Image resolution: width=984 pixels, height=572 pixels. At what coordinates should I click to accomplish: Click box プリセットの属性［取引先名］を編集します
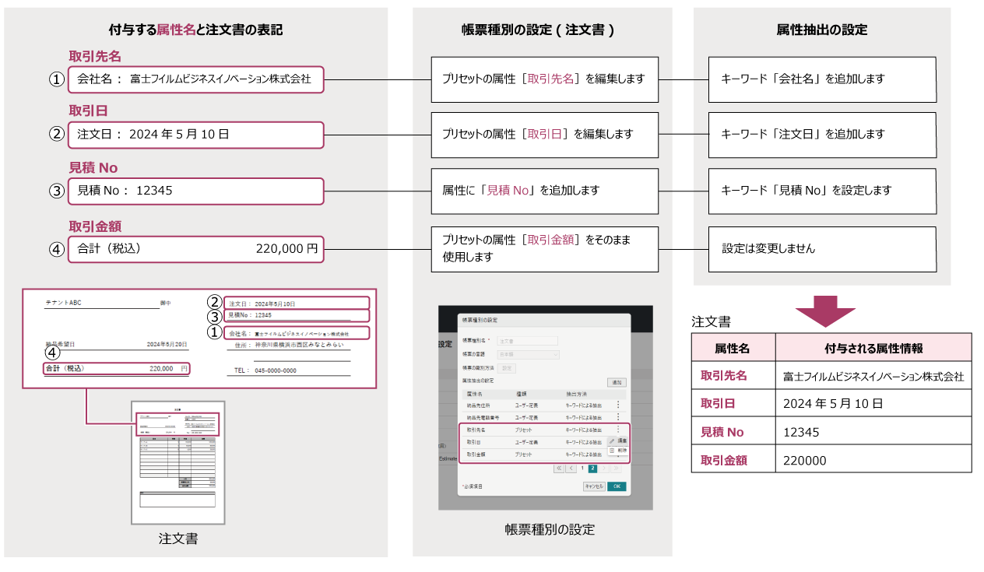545,79
